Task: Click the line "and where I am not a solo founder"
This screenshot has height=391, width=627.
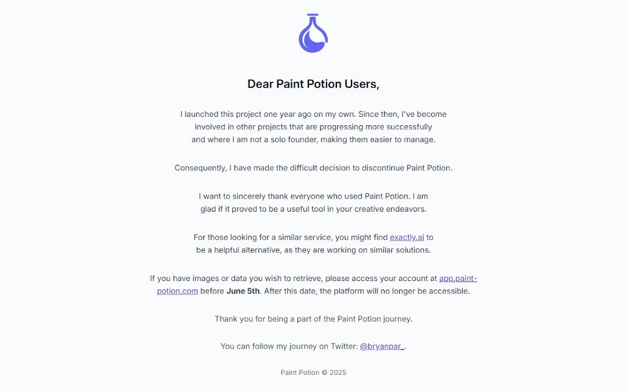Action: pos(313,139)
